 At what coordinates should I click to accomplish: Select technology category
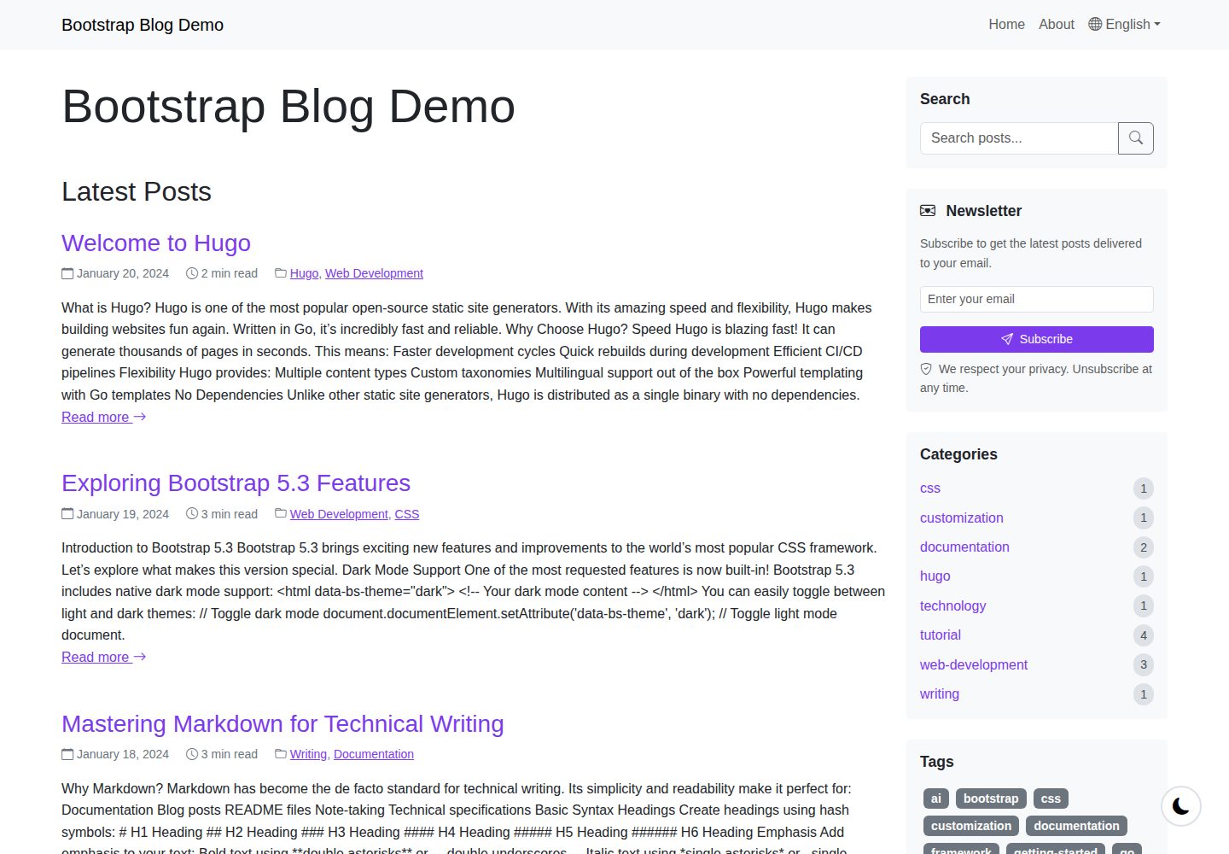click(x=952, y=605)
